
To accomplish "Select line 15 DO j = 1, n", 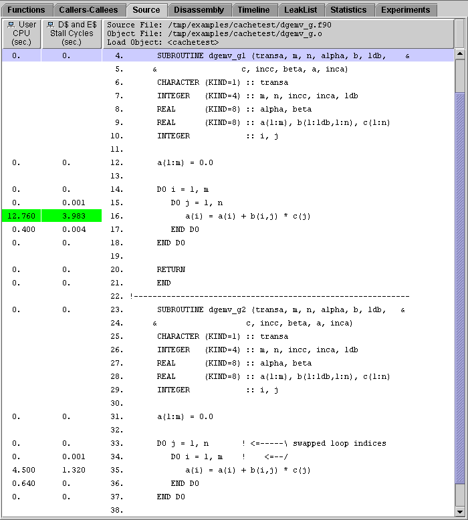I will coord(197,203).
